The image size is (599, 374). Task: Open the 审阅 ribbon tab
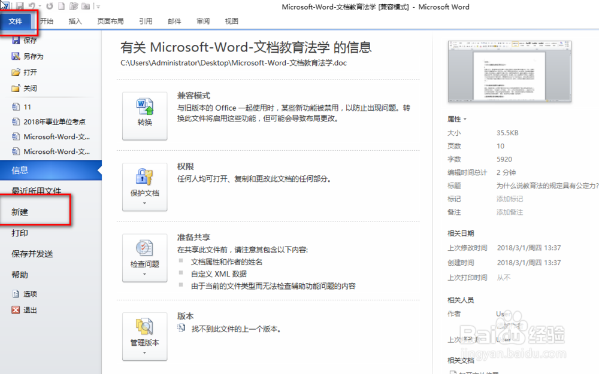pos(203,22)
